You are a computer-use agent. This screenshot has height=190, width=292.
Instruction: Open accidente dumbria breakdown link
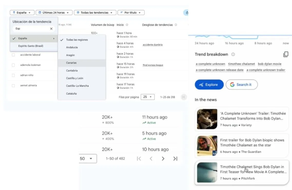(152, 45)
